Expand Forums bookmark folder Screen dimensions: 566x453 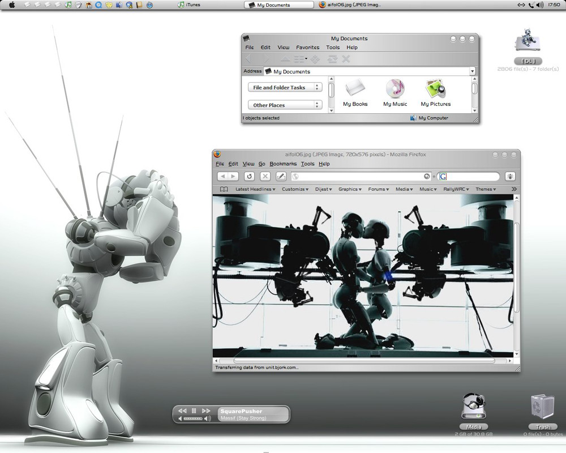pos(378,189)
